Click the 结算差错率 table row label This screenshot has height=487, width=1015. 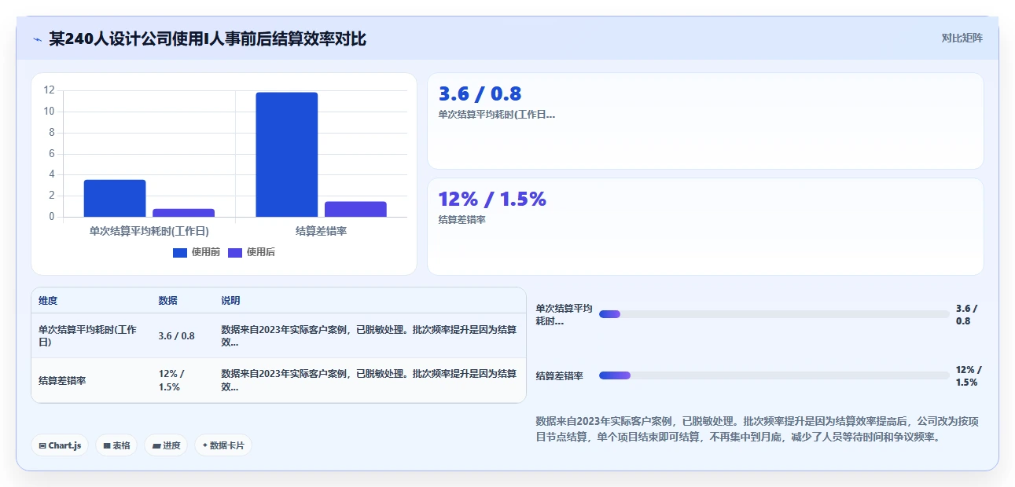tap(62, 380)
